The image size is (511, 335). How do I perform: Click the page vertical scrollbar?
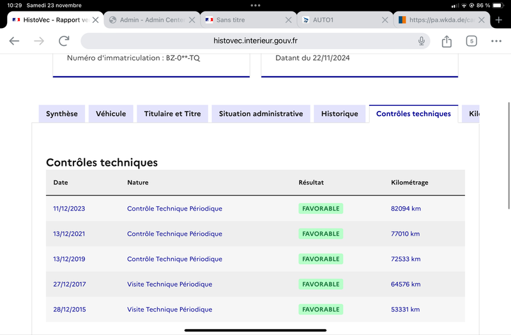(508, 156)
